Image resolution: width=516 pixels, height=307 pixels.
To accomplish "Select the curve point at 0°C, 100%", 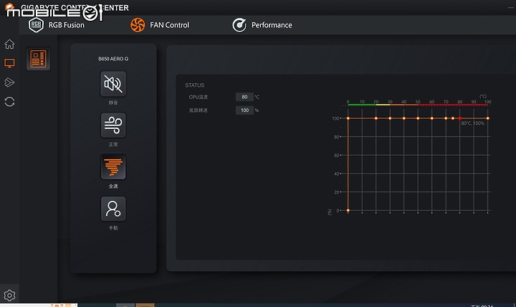I will click(x=348, y=118).
